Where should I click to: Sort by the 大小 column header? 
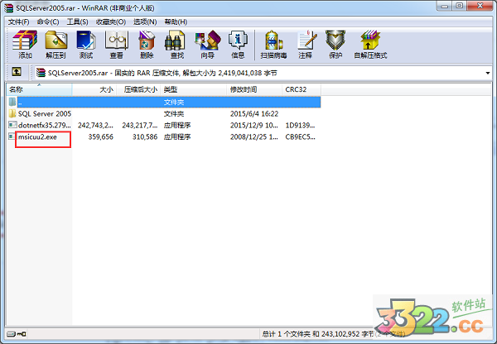[x=94, y=89]
